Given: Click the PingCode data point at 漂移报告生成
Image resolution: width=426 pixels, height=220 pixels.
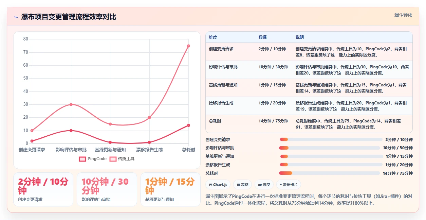Looking at the screenshot, I should (x=149, y=142).
